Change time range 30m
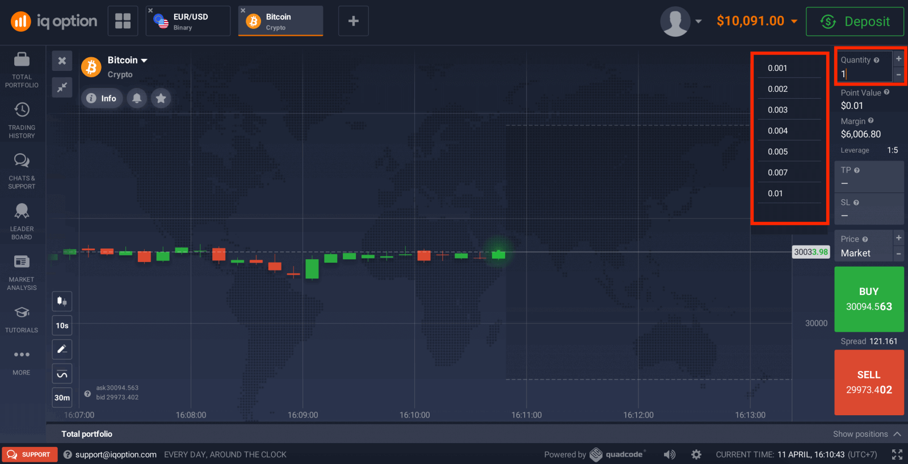This screenshot has width=908, height=464. (62, 398)
